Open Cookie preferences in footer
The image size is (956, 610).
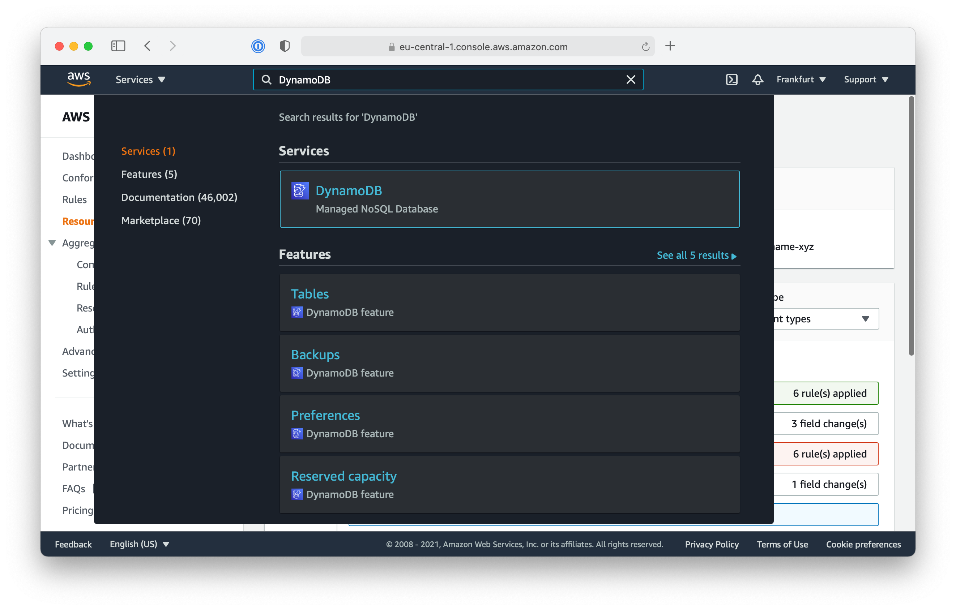click(x=863, y=544)
